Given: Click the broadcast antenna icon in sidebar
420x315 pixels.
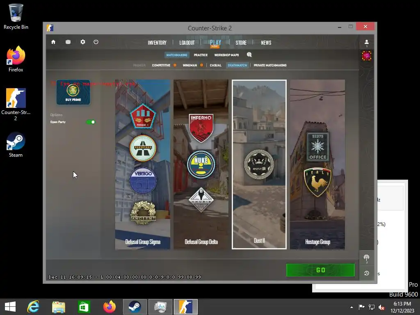Looking at the screenshot, I should (x=366, y=258).
